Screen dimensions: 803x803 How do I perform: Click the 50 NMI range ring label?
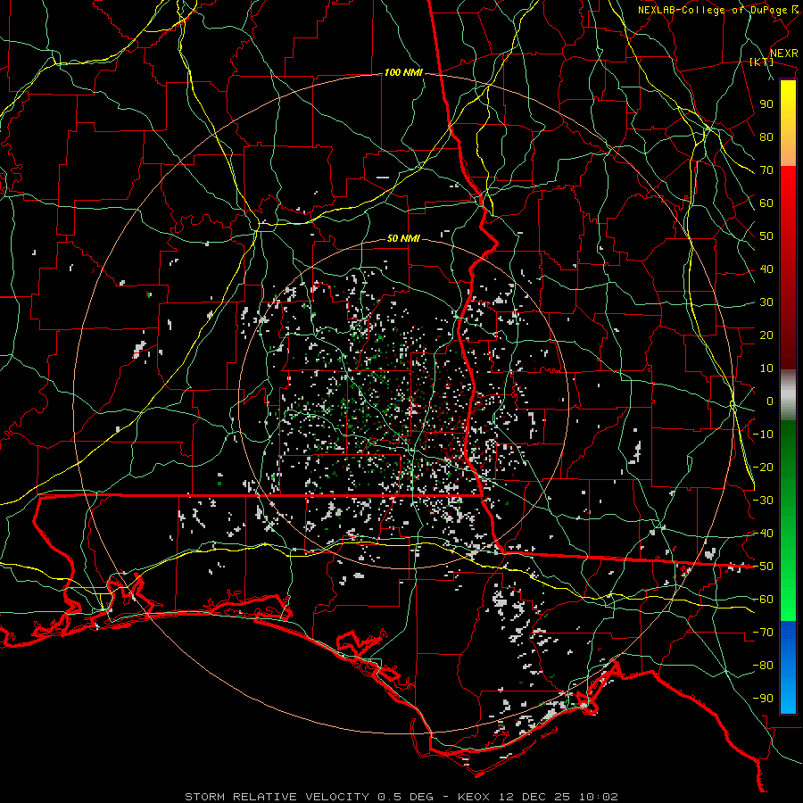click(403, 238)
